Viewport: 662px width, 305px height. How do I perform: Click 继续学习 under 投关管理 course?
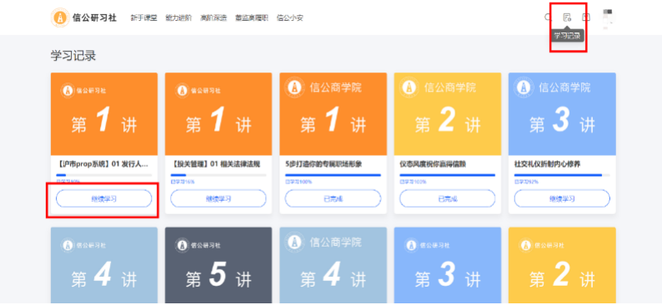coord(218,198)
